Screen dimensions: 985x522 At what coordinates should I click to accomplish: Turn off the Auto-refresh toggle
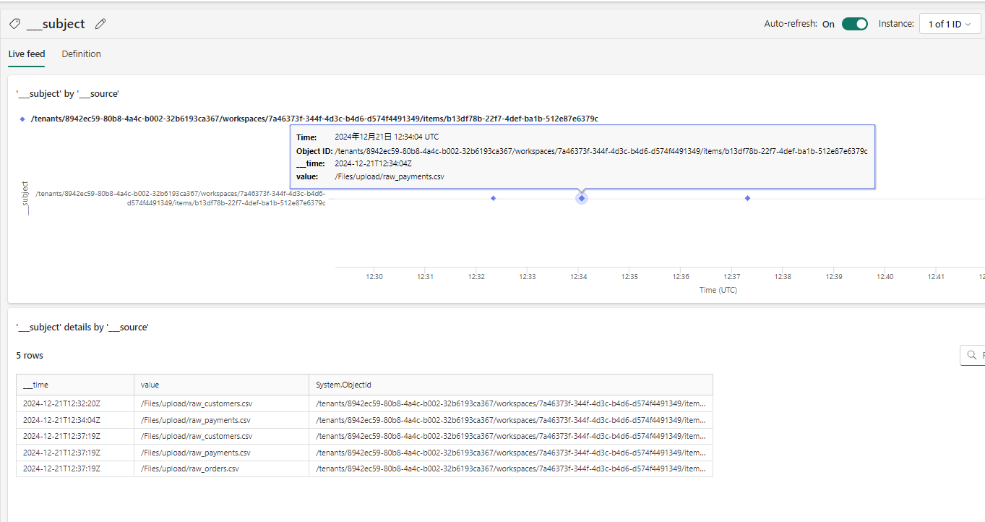pyautogui.click(x=855, y=24)
